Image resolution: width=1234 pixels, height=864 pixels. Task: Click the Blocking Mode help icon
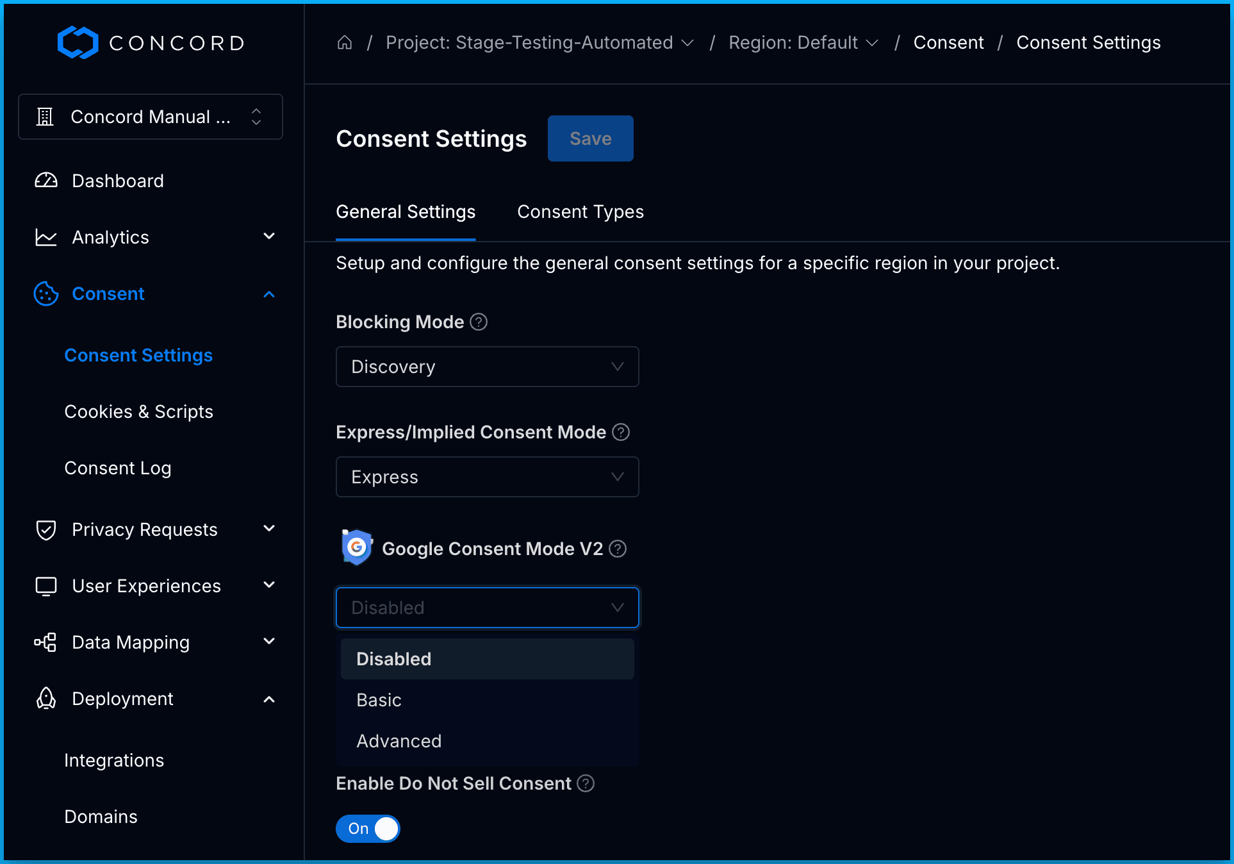pos(479,322)
